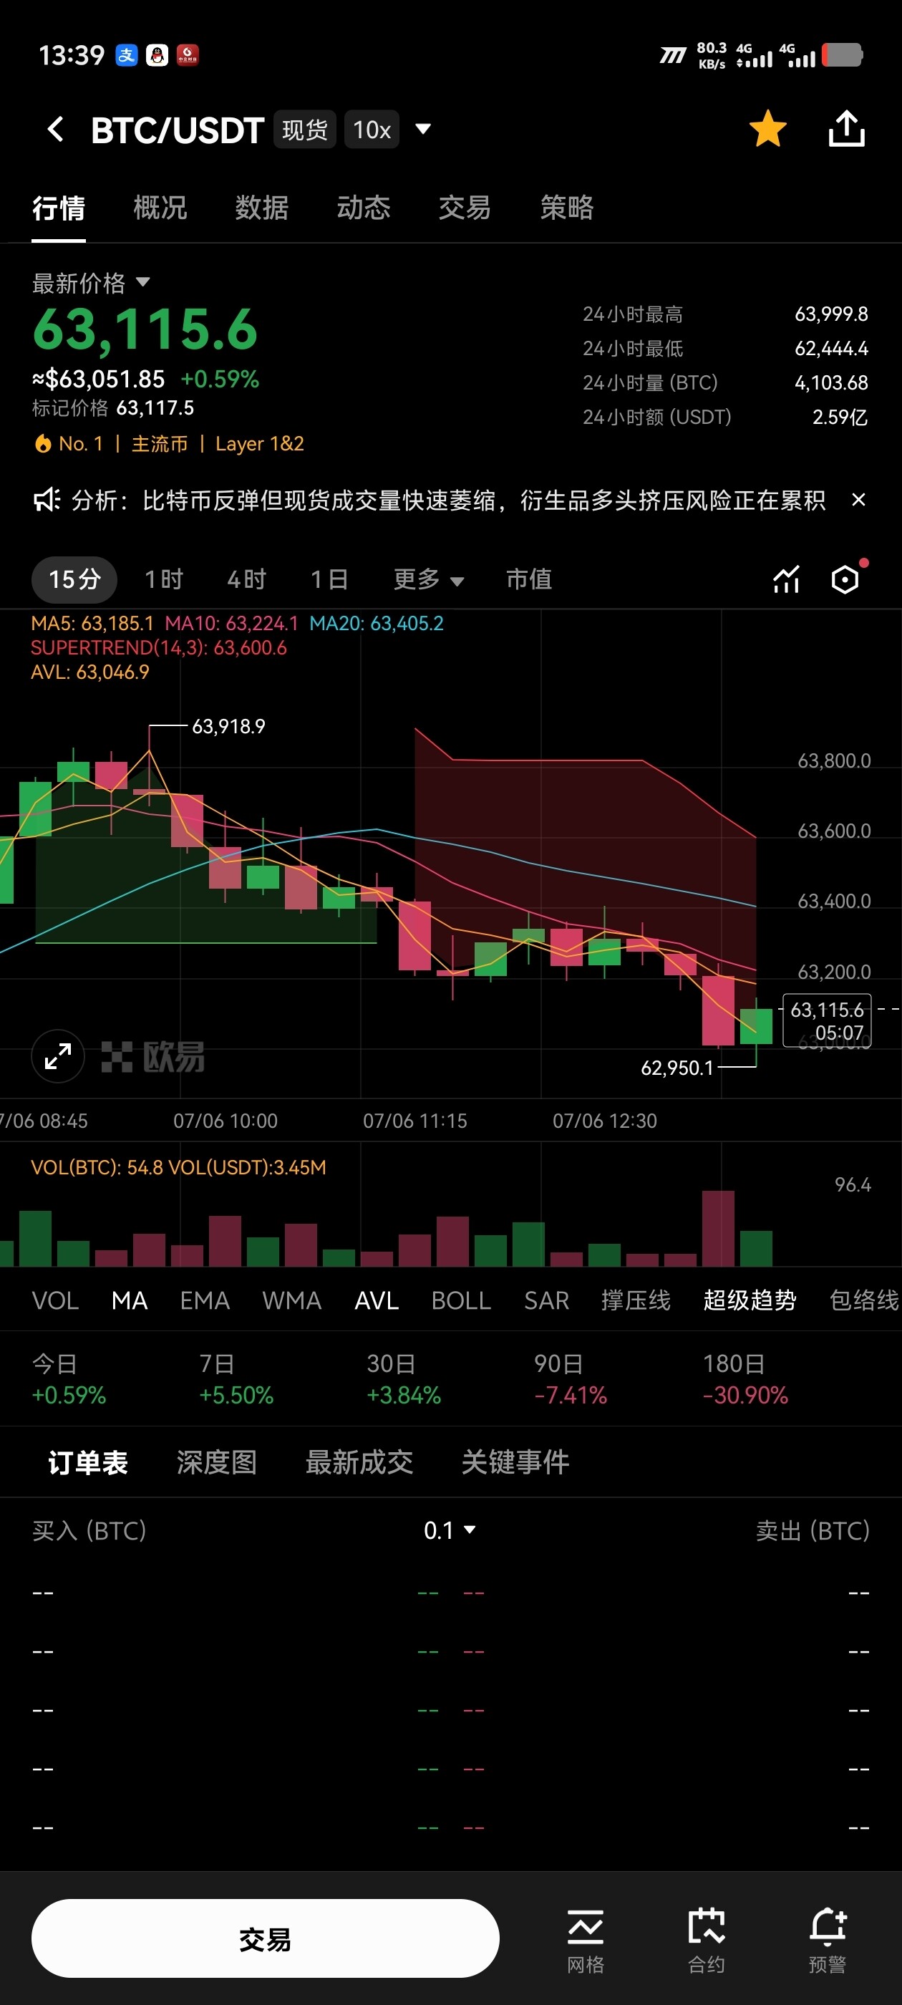Open 预警 alert bell icon
This screenshot has height=2005, width=902.
[x=828, y=1941]
